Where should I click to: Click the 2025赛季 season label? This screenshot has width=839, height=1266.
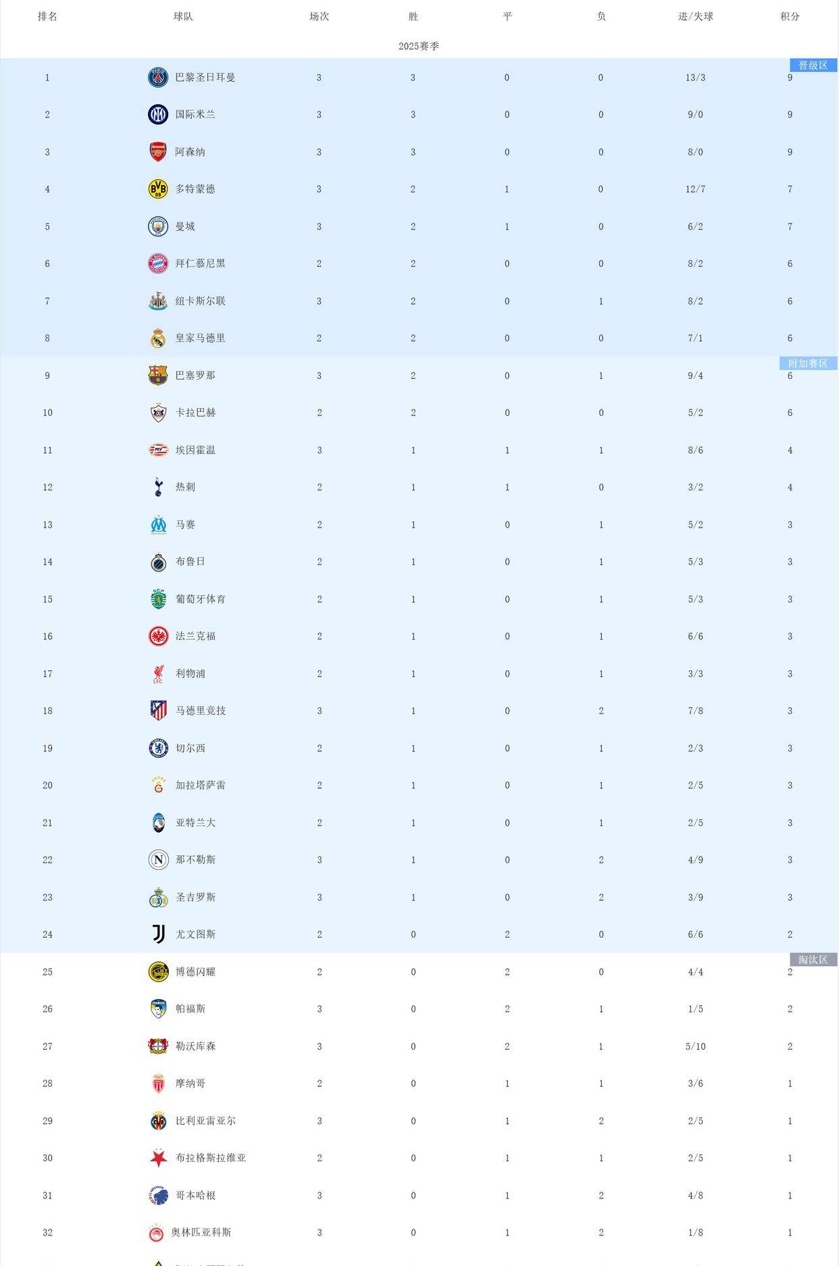click(x=419, y=46)
